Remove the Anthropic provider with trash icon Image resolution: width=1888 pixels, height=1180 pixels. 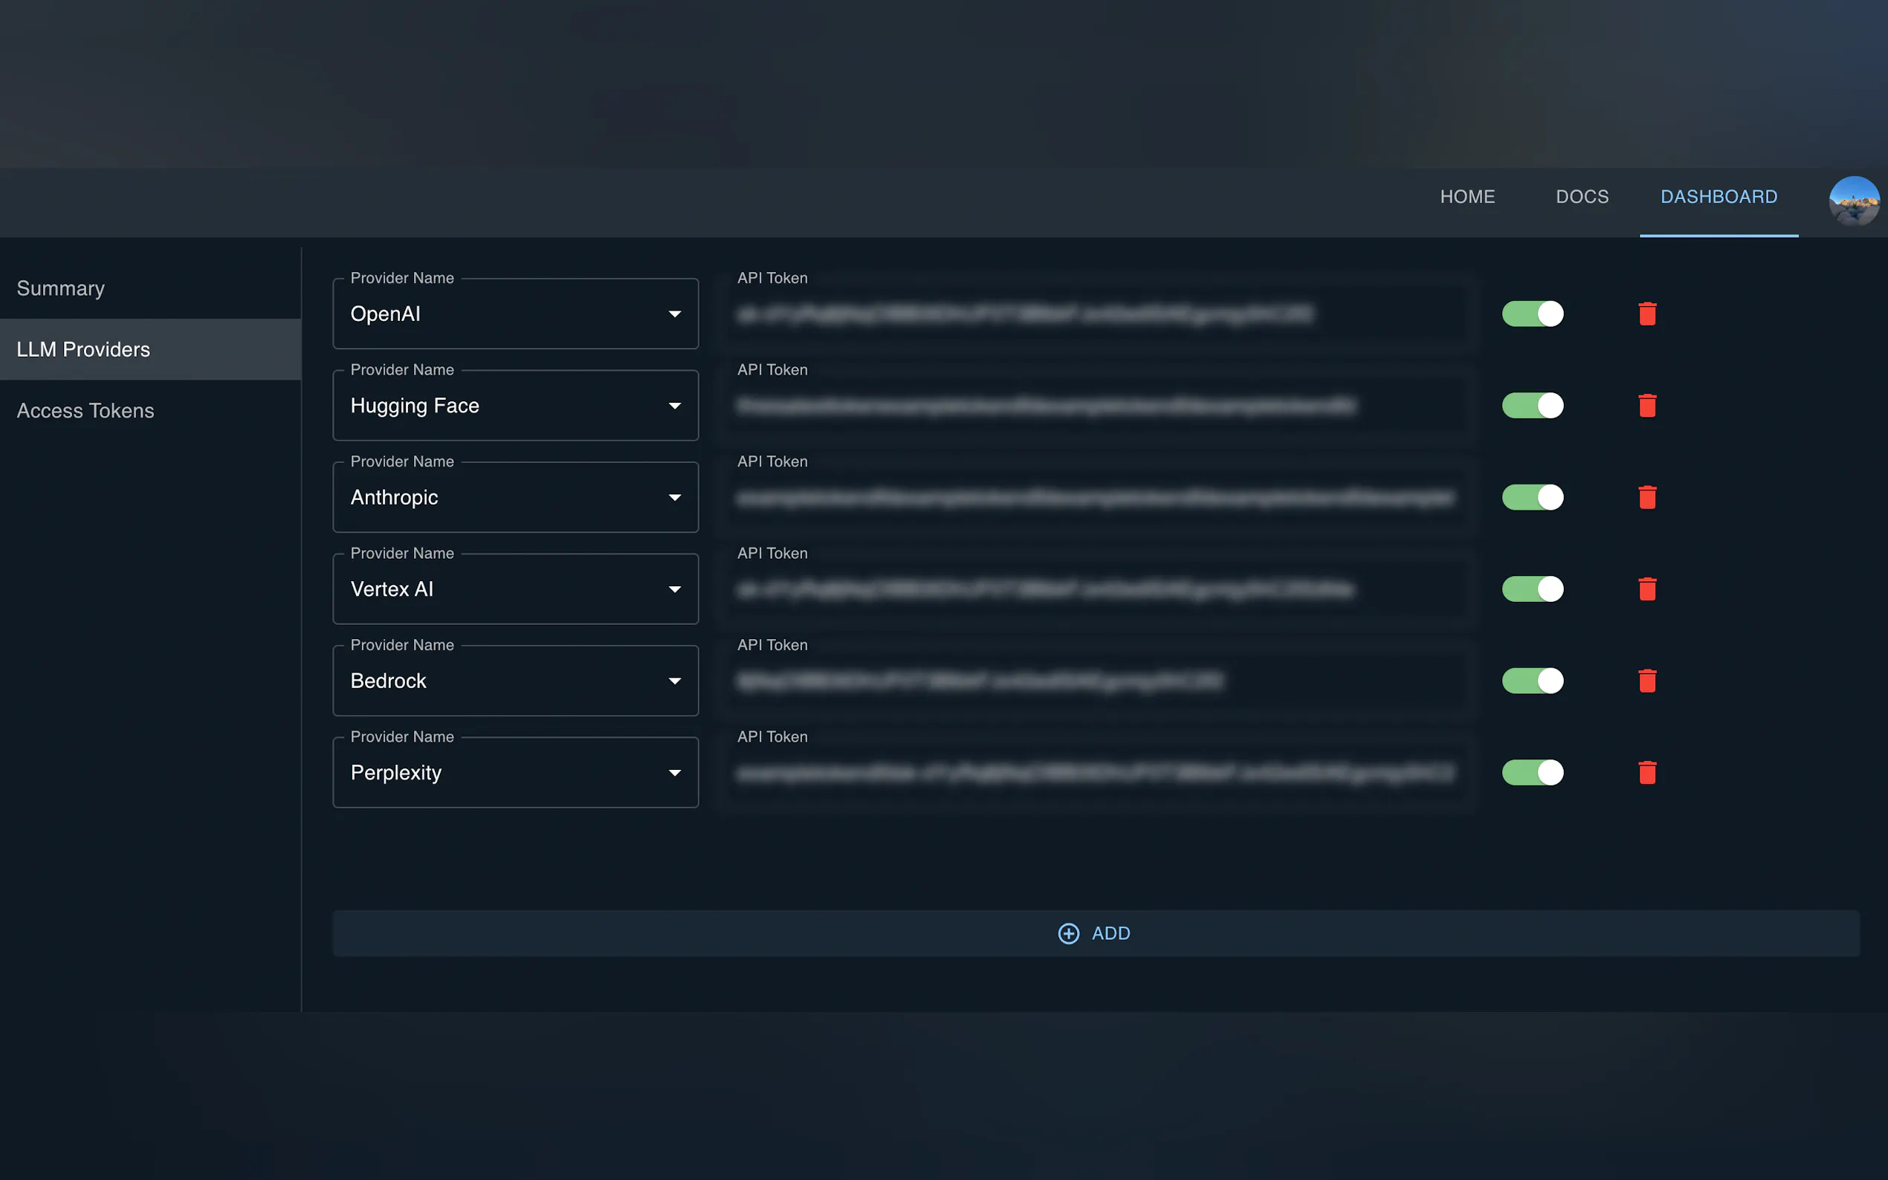[1647, 497]
